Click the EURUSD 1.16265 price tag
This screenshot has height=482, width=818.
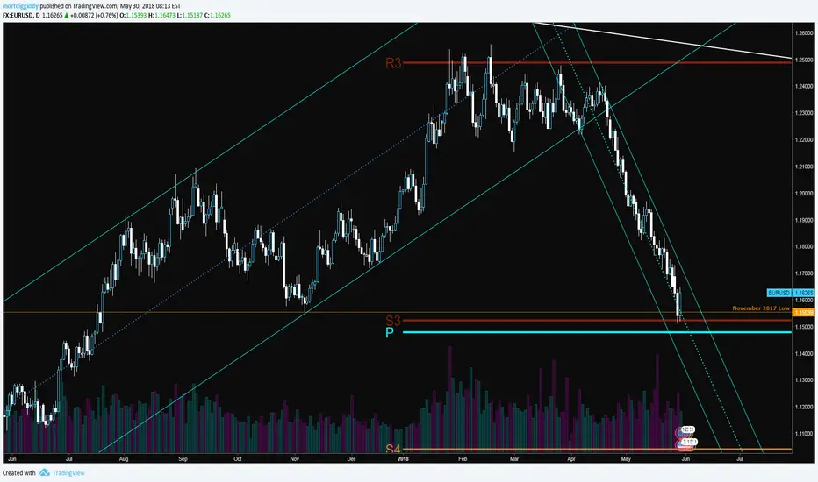pyautogui.click(x=790, y=293)
